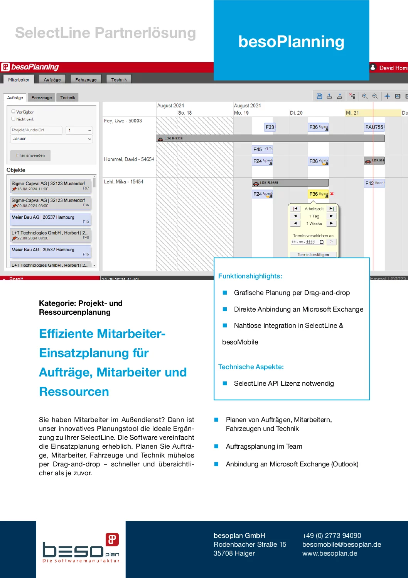Check the Nicht verf. checkbox

click(x=13, y=119)
